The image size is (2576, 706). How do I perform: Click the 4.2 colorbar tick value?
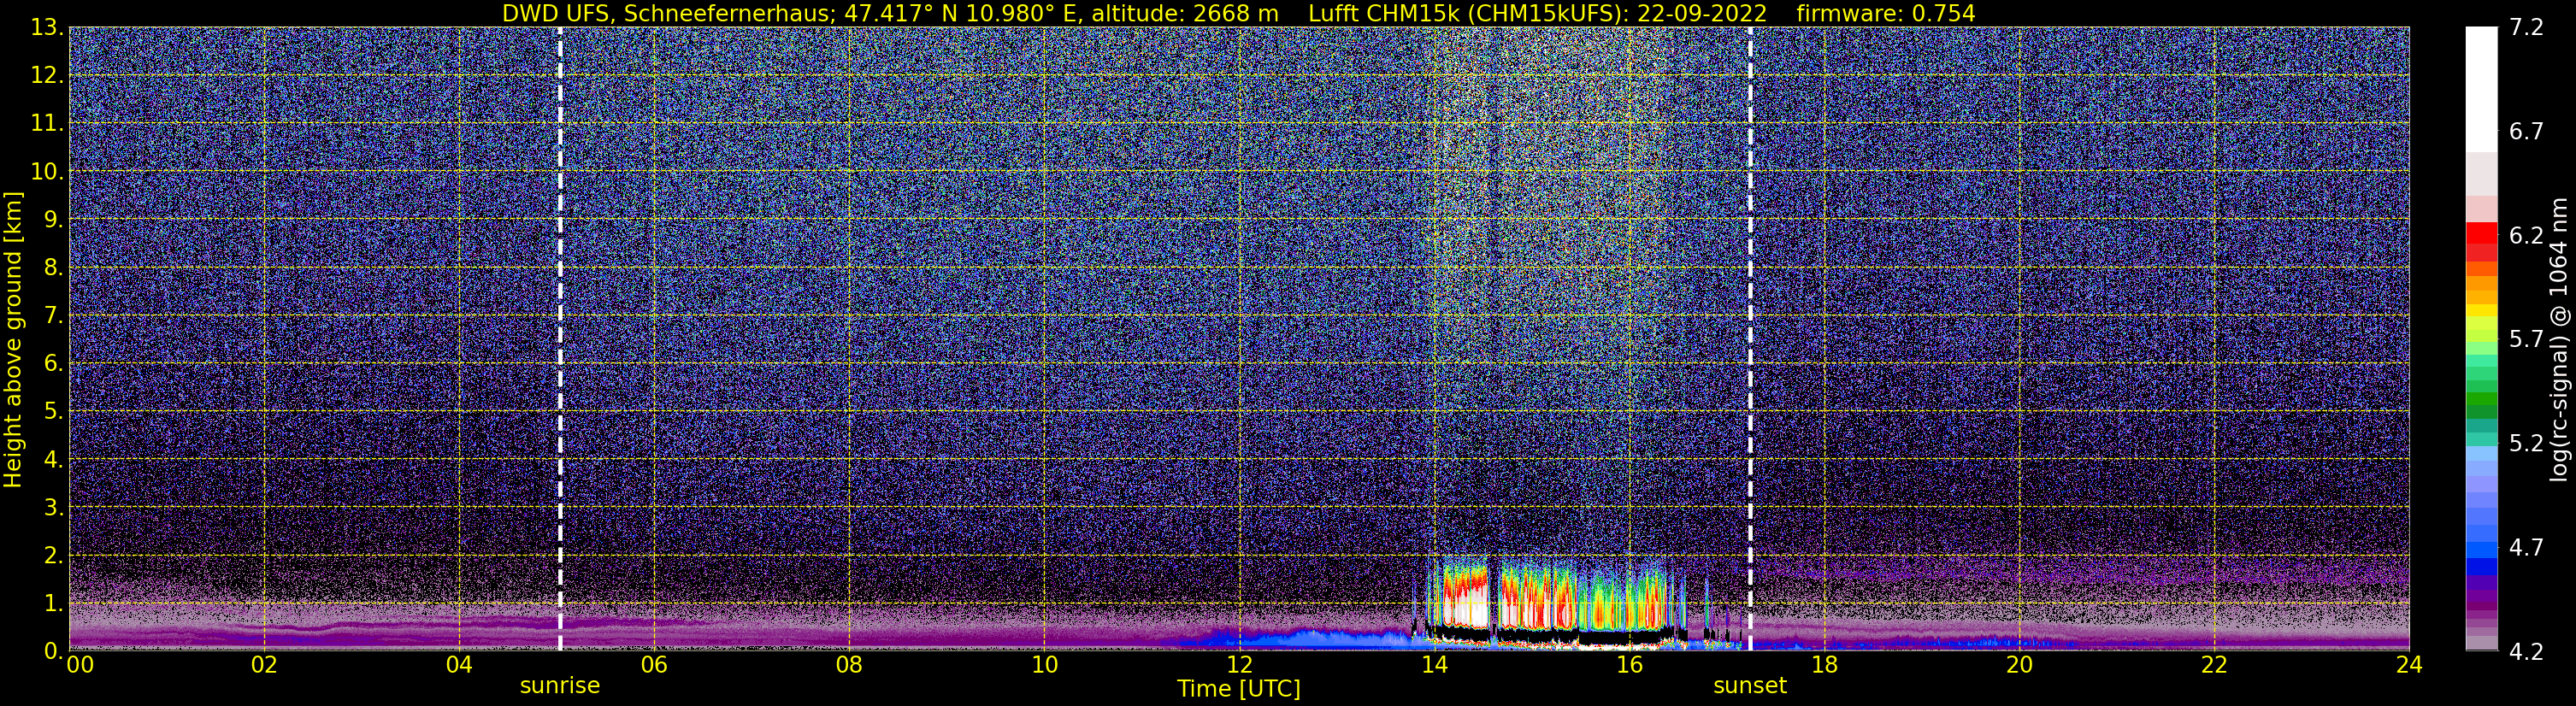pyautogui.click(x=2527, y=651)
